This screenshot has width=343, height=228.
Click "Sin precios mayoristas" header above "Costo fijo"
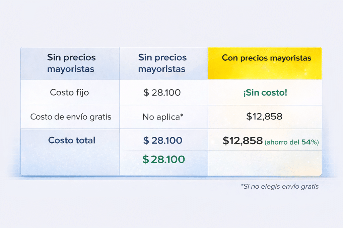coord(71,63)
